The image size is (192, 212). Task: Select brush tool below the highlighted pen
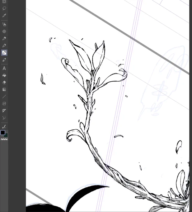4,60
